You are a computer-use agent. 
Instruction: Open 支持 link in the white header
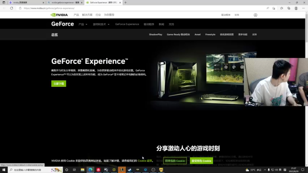[237, 15]
